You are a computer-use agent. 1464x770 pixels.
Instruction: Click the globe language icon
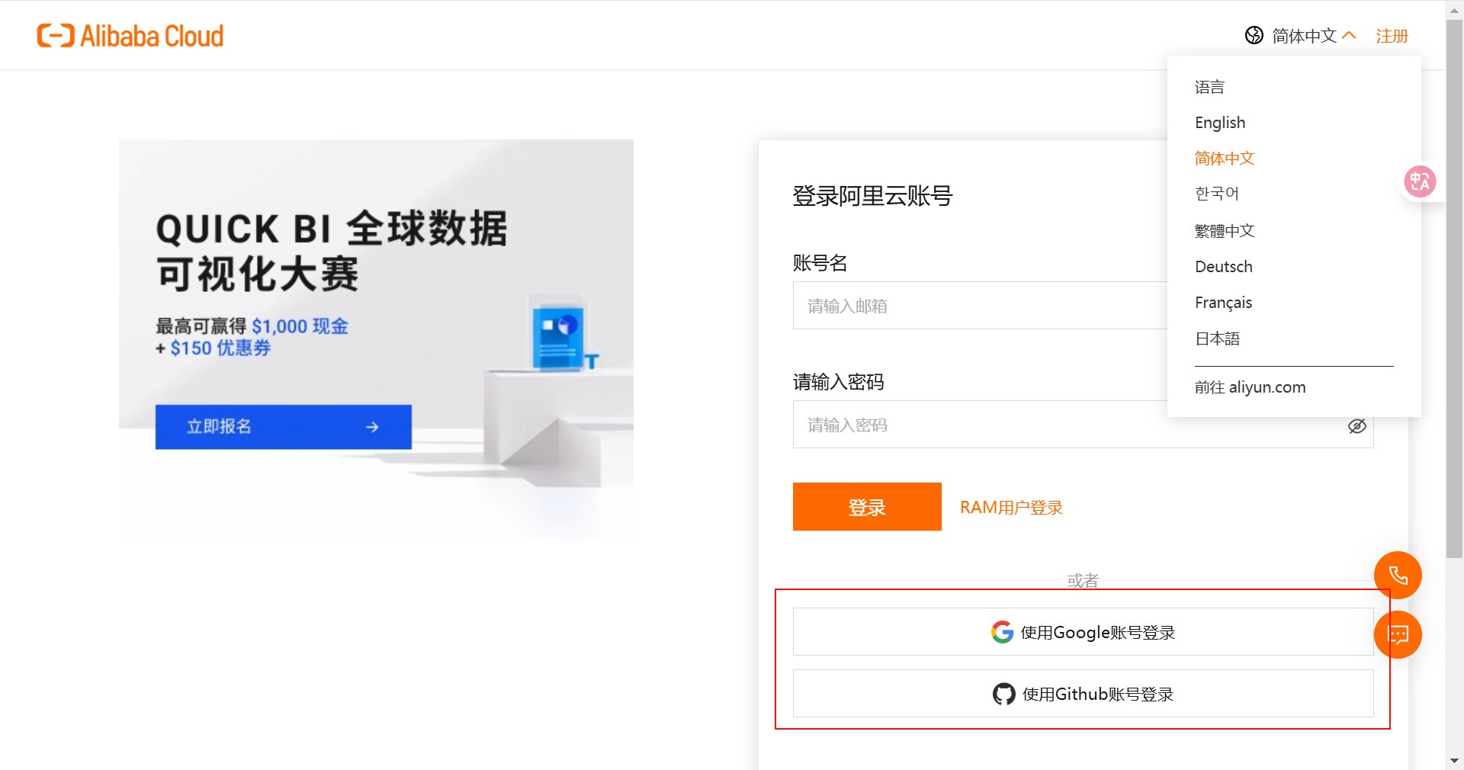coord(1254,35)
